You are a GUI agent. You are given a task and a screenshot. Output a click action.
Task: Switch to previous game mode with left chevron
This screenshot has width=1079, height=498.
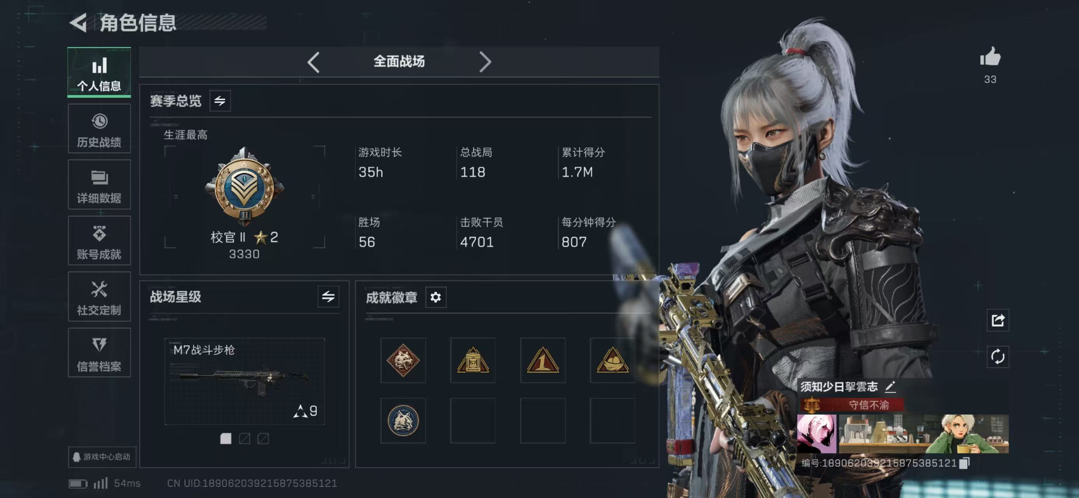pyautogui.click(x=314, y=62)
